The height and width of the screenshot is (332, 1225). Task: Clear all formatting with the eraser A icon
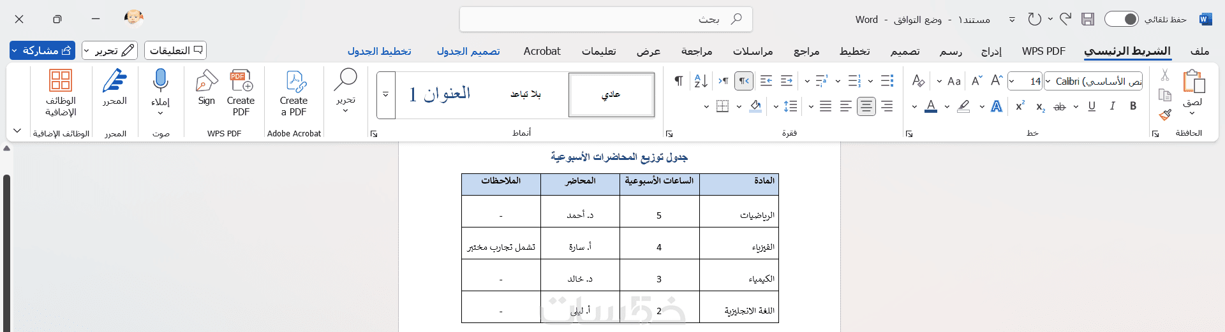pyautogui.click(x=918, y=81)
